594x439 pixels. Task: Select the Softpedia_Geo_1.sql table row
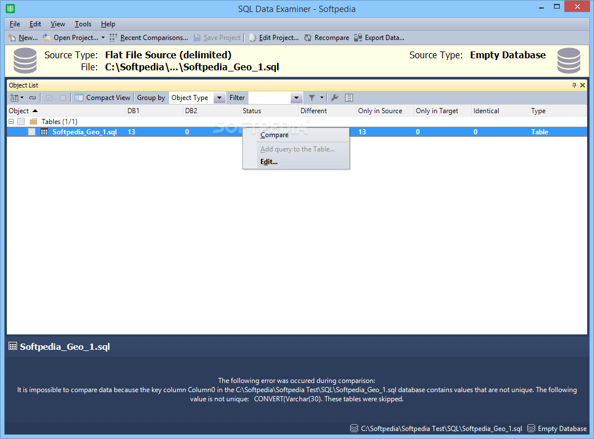point(297,132)
